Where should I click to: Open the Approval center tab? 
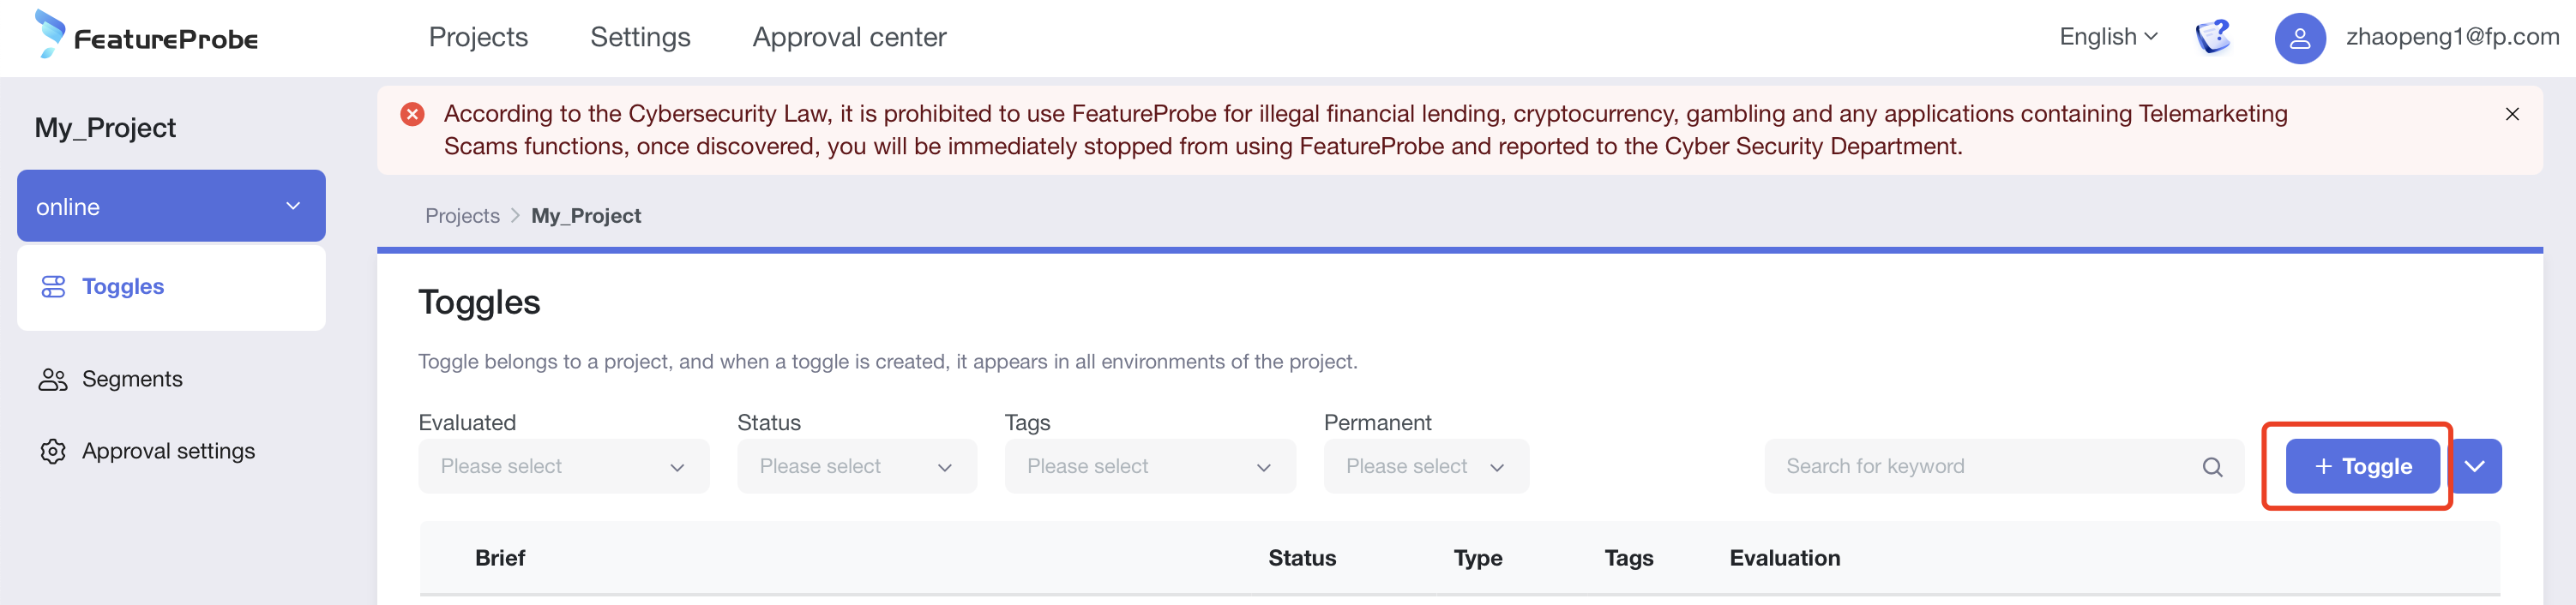[849, 37]
